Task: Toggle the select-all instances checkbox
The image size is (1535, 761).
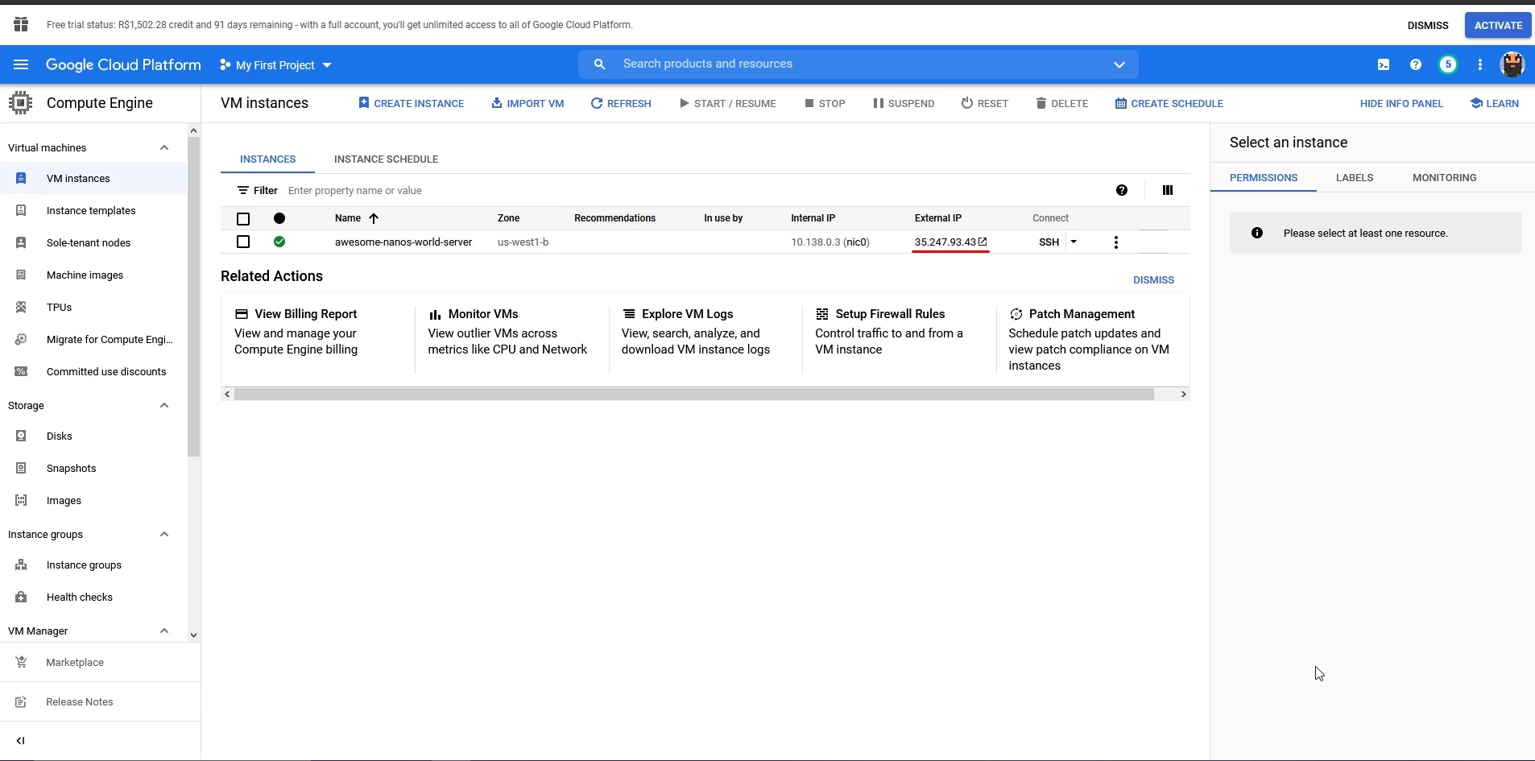Action: 243,218
